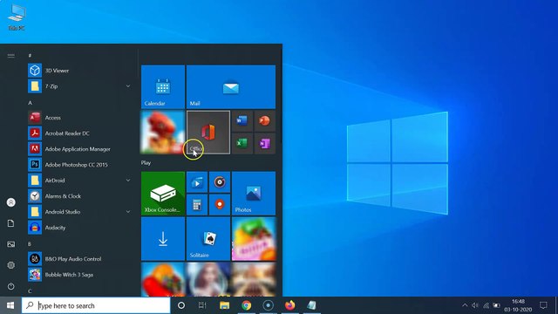This screenshot has width=558, height=314.
Task: Open the Action Center notifications icon
Action: click(x=543, y=305)
